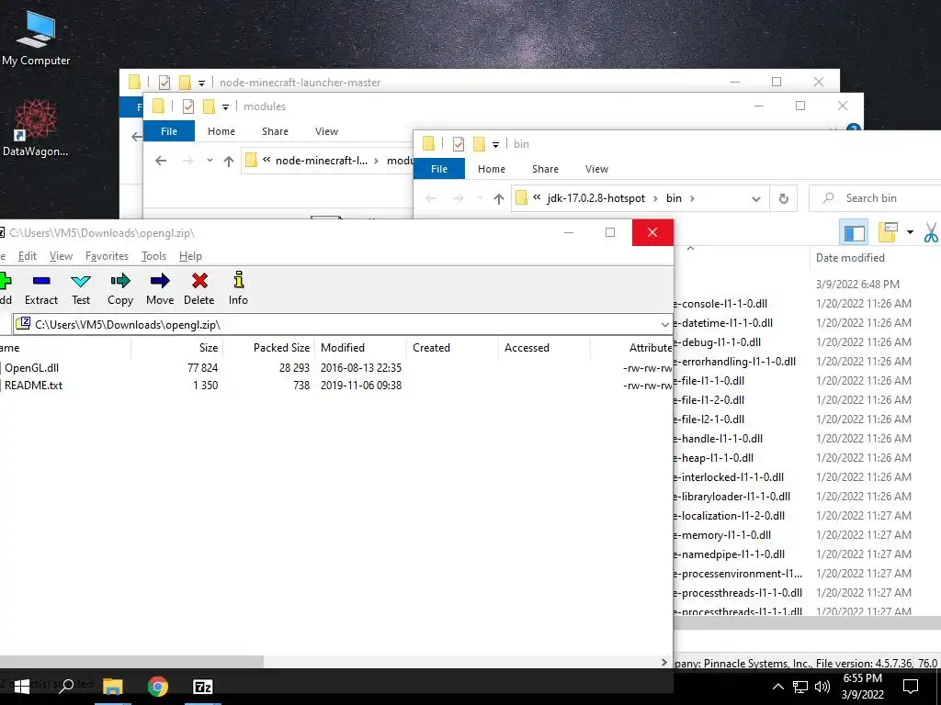Click the Created column header

pos(452,348)
